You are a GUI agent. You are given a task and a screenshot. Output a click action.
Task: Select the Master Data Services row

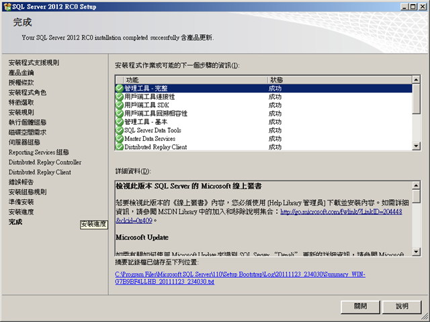(263, 139)
